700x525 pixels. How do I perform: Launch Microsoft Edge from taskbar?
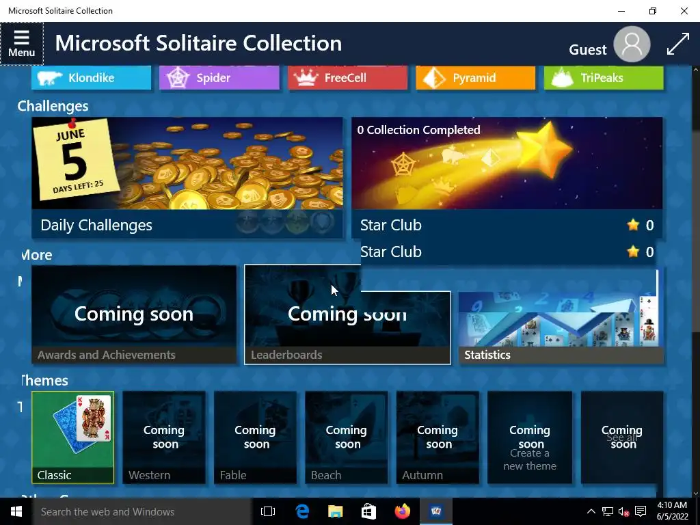pyautogui.click(x=302, y=511)
